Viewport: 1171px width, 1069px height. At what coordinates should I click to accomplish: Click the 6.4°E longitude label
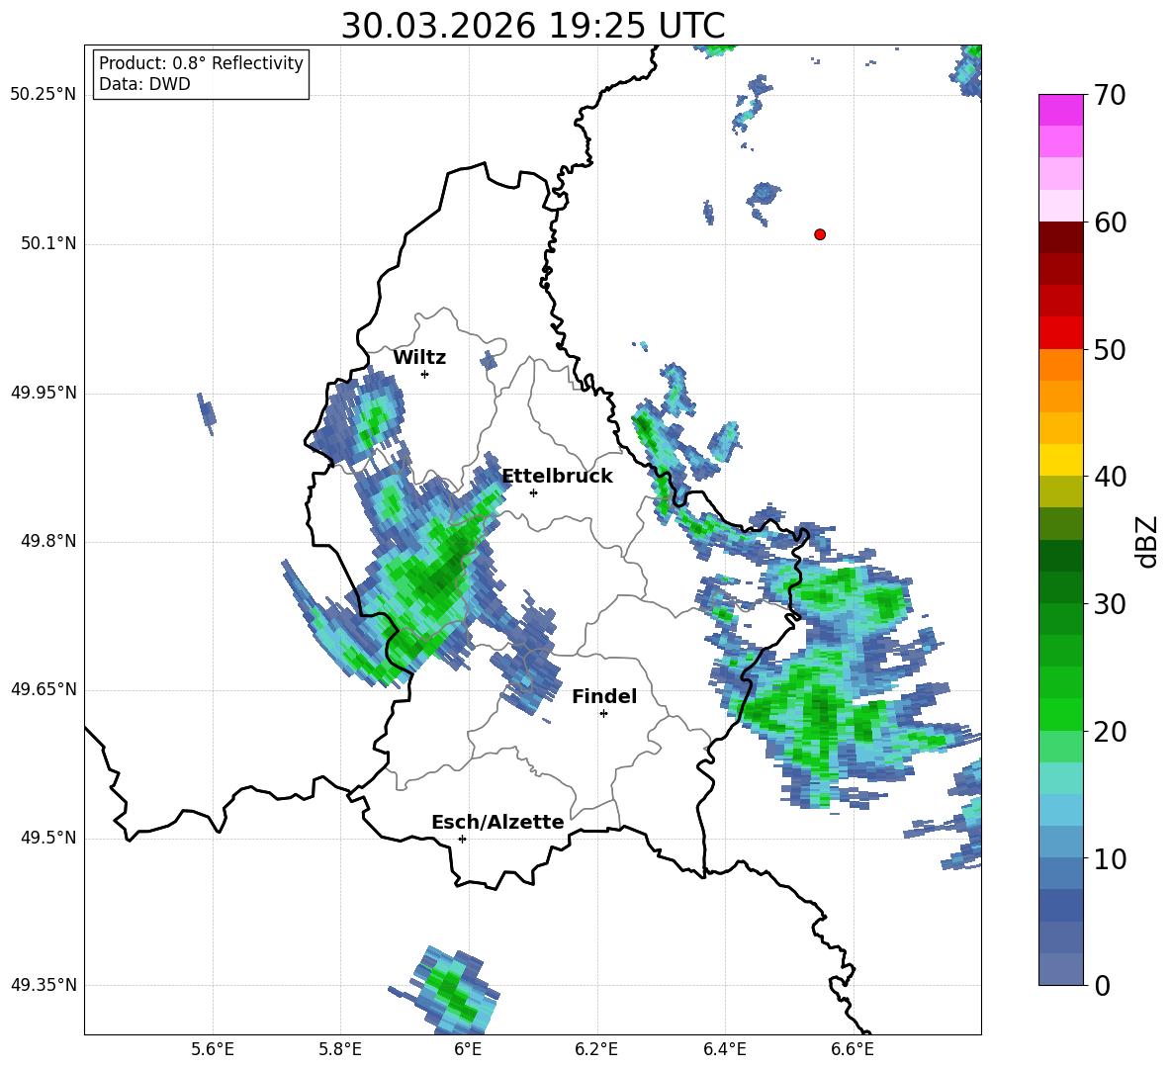[724, 1049]
